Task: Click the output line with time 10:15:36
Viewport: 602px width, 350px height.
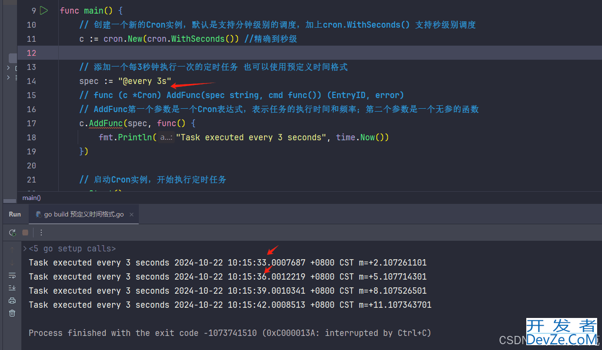Action: (x=228, y=277)
